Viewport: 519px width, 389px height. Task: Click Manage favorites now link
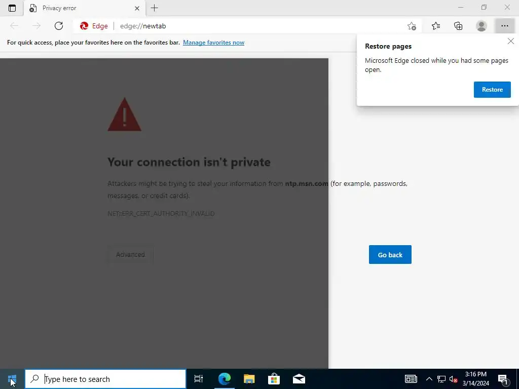coord(213,43)
